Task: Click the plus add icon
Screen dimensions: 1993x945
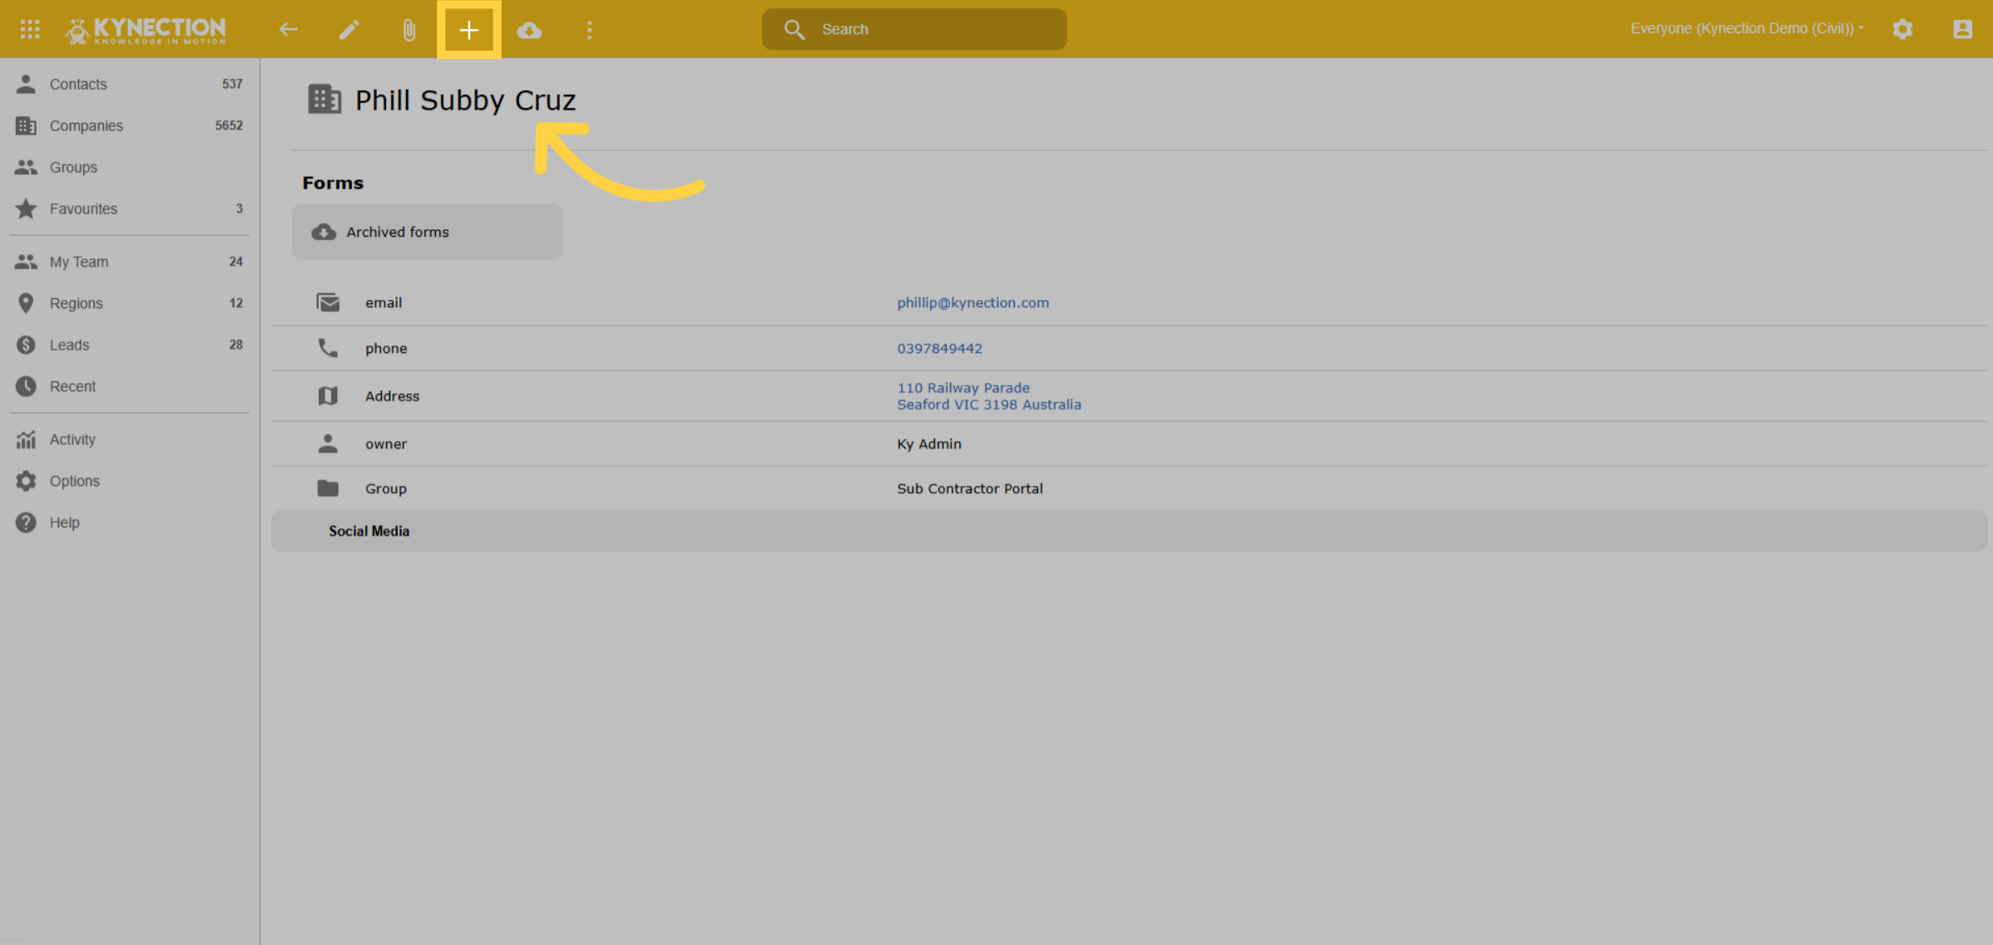Action: point(469,30)
